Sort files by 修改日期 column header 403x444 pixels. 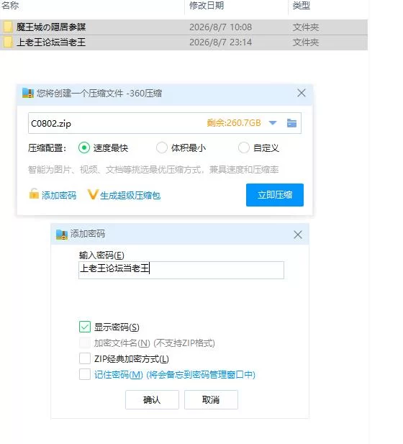coord(207,5)
